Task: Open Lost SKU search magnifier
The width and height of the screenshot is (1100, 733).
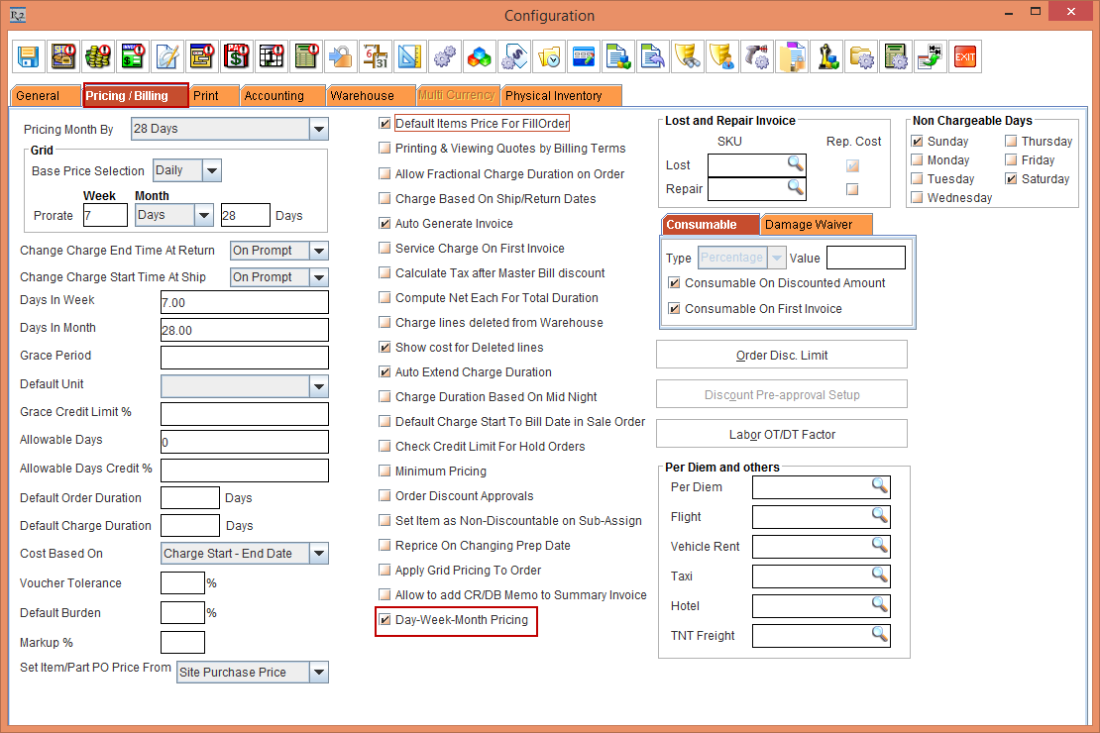Action: click(795, 163)
